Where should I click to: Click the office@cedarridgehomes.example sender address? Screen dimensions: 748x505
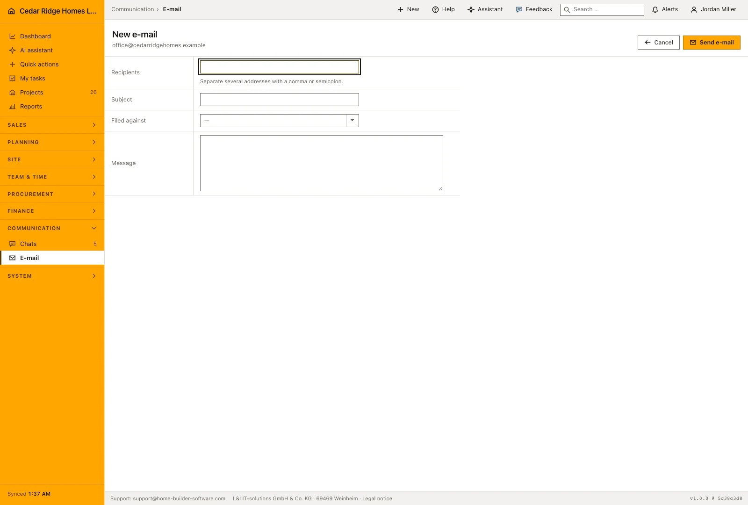[159, 45]
